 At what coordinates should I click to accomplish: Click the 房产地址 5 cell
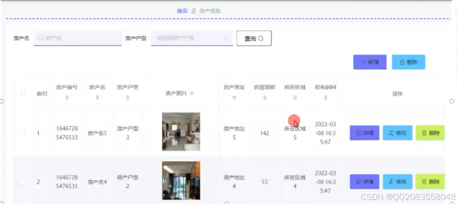pos(234,133)
